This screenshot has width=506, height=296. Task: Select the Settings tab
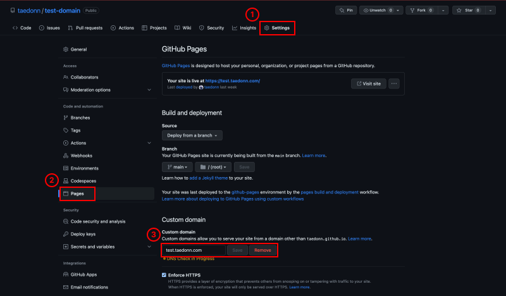coord(277,28)
